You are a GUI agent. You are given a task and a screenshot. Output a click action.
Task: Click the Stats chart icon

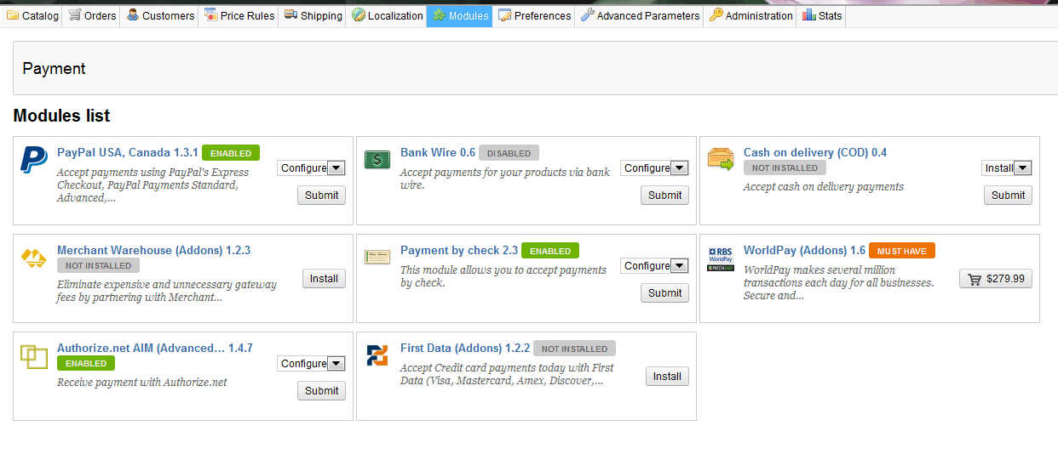point(808,15)
